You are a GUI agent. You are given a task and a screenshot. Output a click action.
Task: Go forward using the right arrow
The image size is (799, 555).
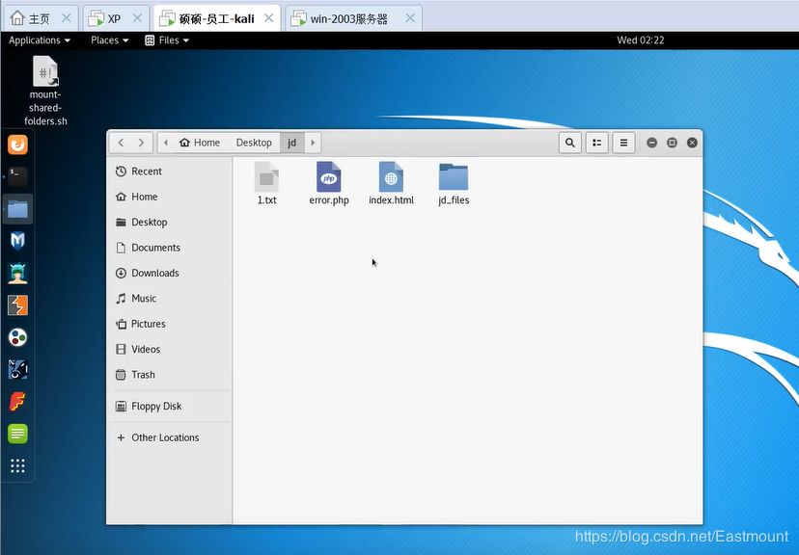tap(141, 143)
